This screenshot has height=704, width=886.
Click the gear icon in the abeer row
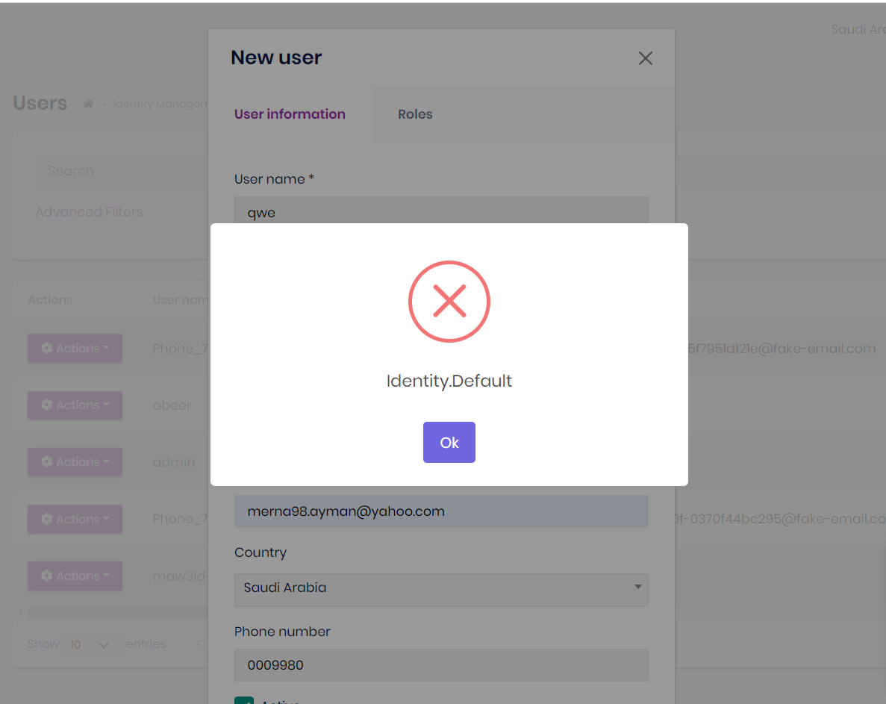click(x=47, y=405)
